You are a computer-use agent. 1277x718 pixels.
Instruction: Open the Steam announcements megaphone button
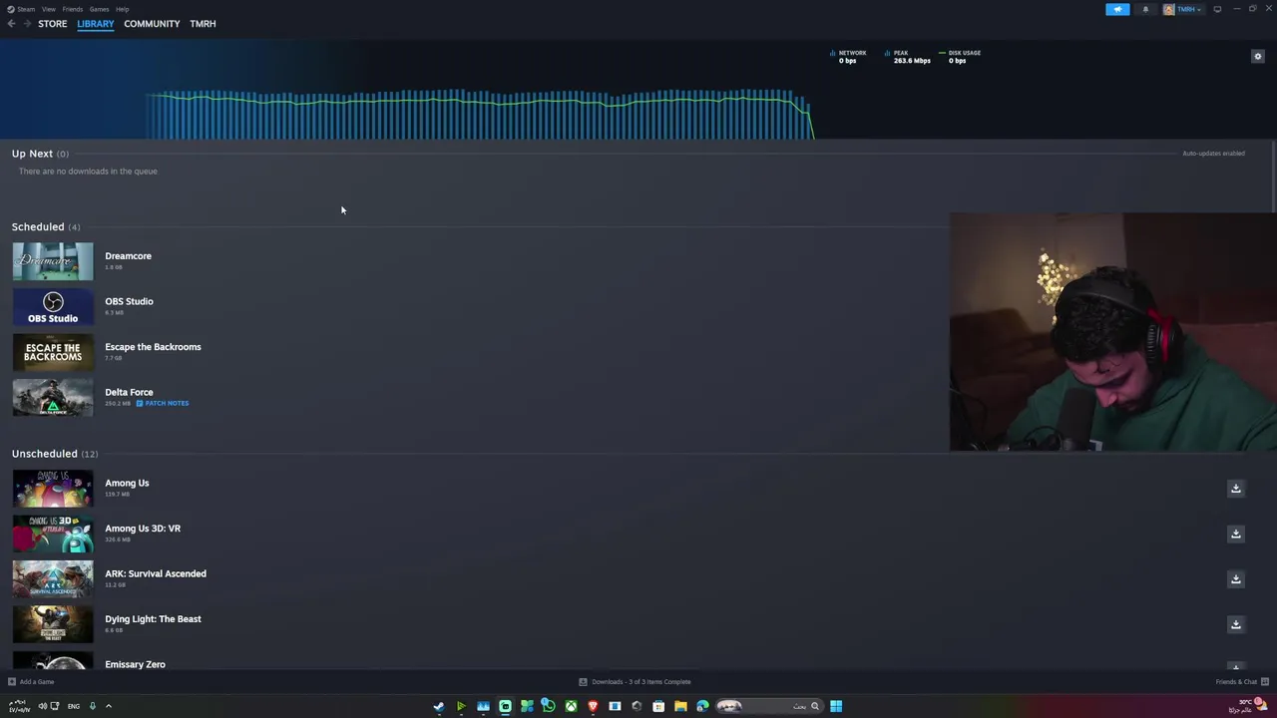(x=1117, y=9)
